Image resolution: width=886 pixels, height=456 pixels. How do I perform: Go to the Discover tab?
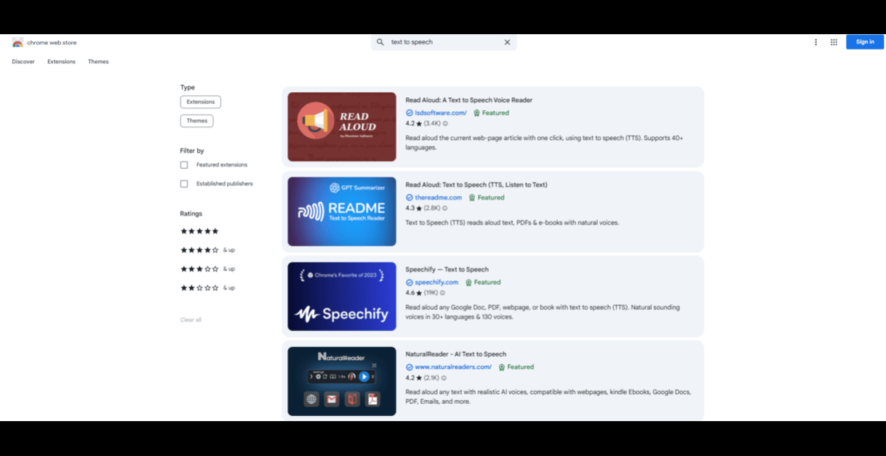click(x=23, y=62)
